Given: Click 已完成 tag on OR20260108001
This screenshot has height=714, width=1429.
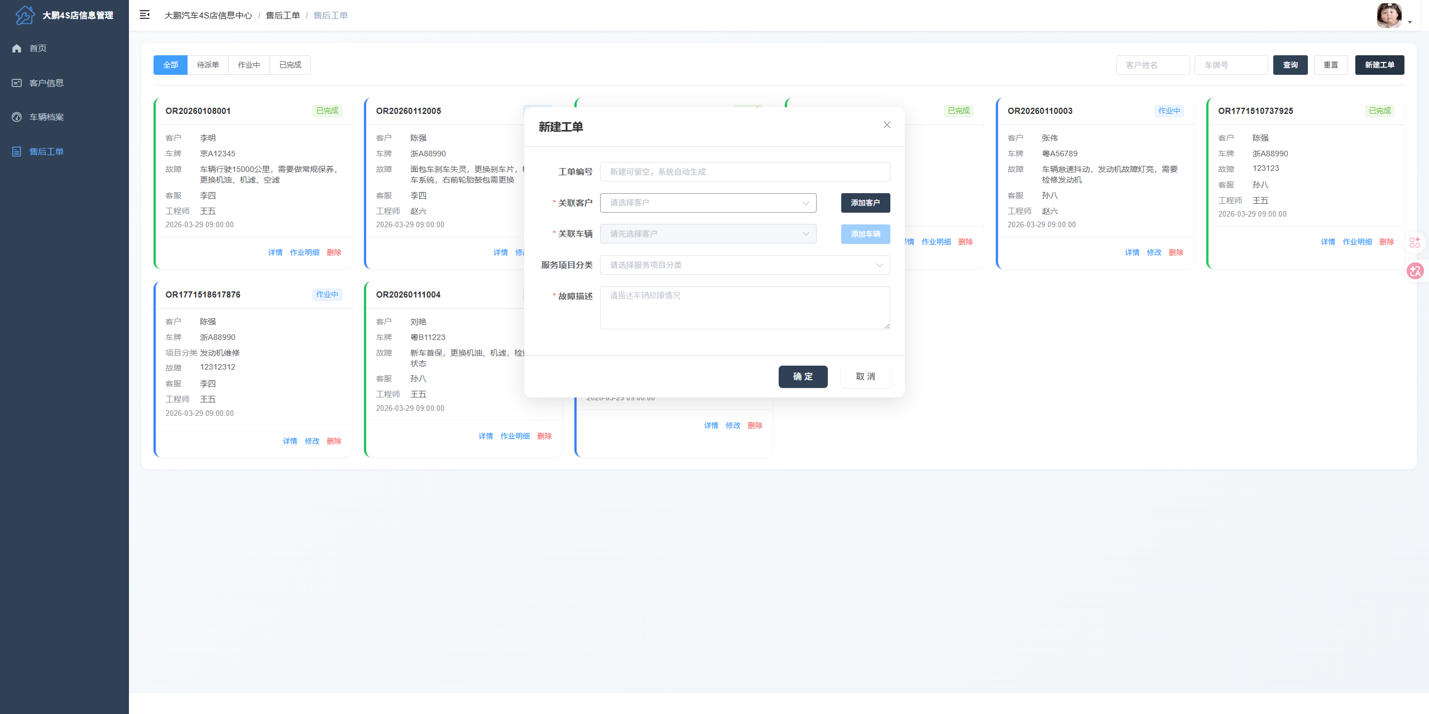Looking at the screenshot, I should pos(327,111).
